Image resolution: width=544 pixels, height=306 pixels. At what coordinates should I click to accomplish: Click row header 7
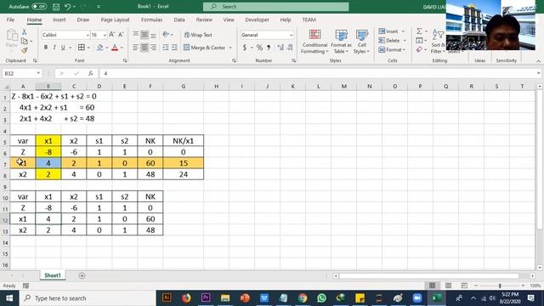(5, 163)
